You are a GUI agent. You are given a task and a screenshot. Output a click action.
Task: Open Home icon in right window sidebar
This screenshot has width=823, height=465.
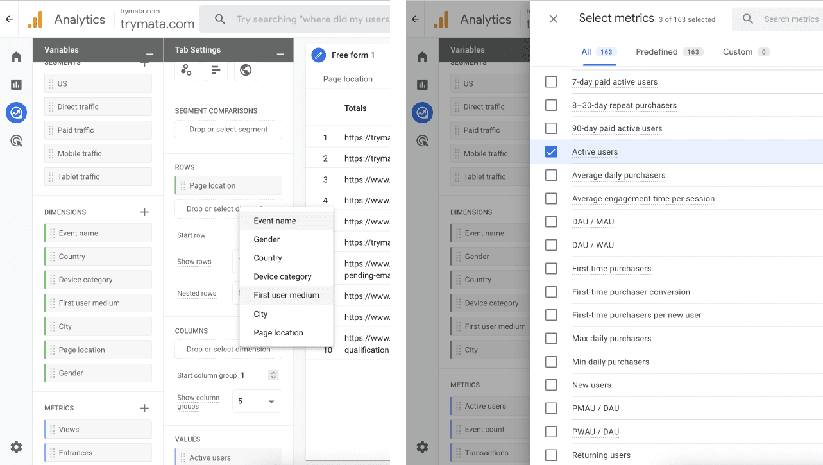click(x=422, y=57)
